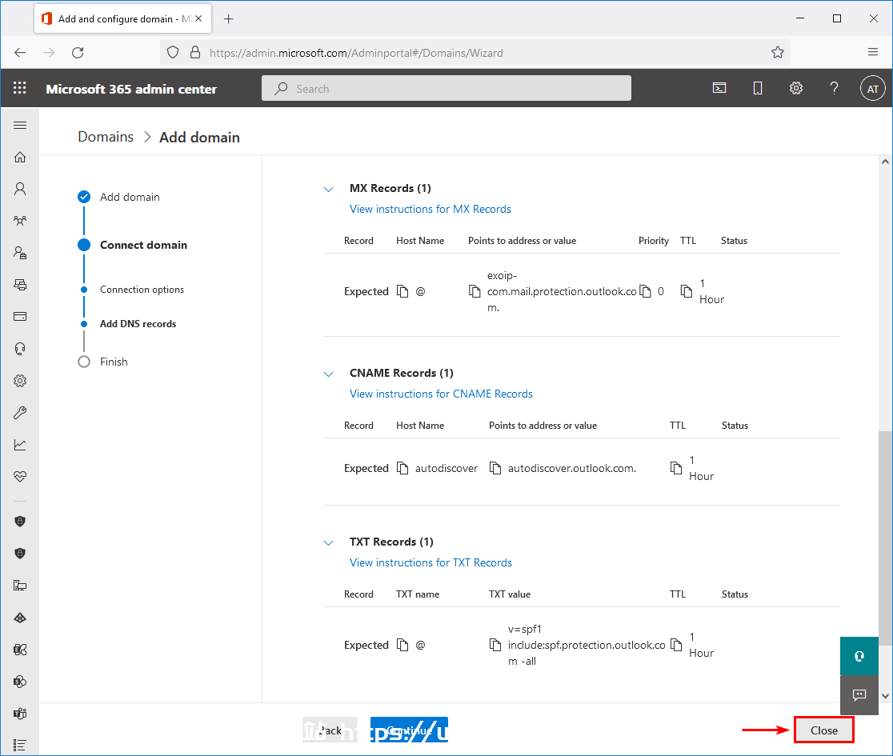Open the teal help assistant button
This screenshot has height=756, width=893.
(x=859, y=656)
